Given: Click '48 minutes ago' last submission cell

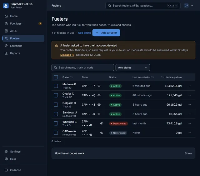Looking at the screenshot, I should (142, 95).
